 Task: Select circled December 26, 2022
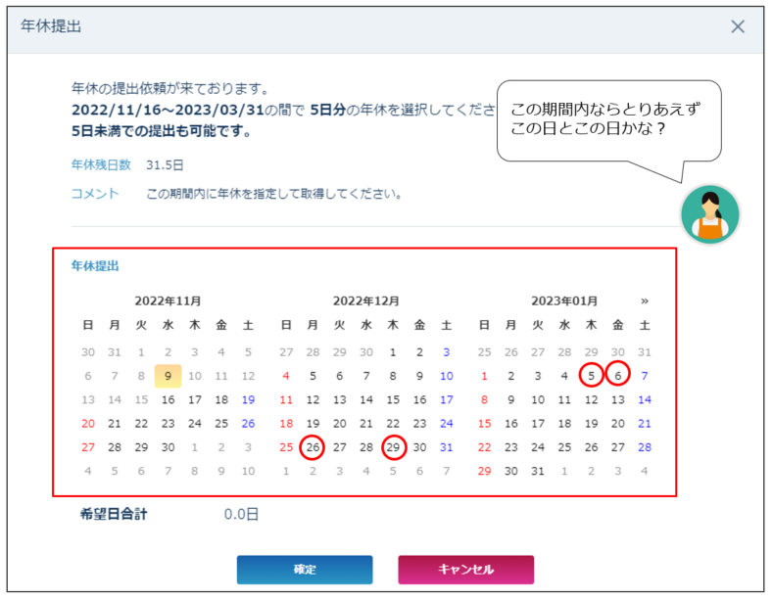click(x=313, y=447)
